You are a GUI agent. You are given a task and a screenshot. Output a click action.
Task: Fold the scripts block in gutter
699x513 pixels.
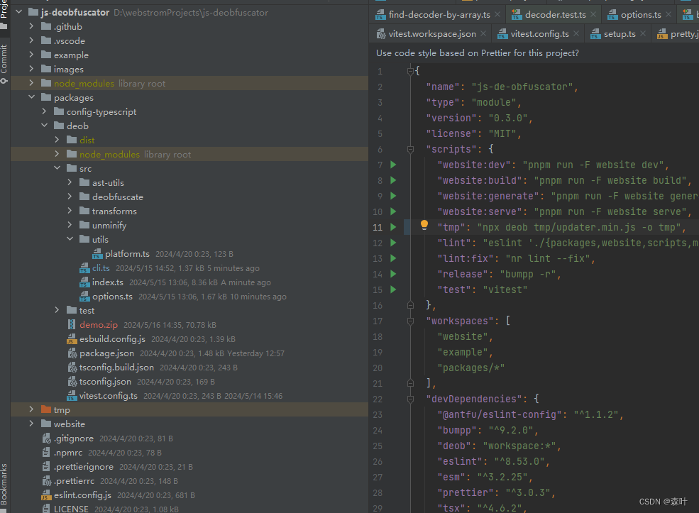click(x=411, y=149)
